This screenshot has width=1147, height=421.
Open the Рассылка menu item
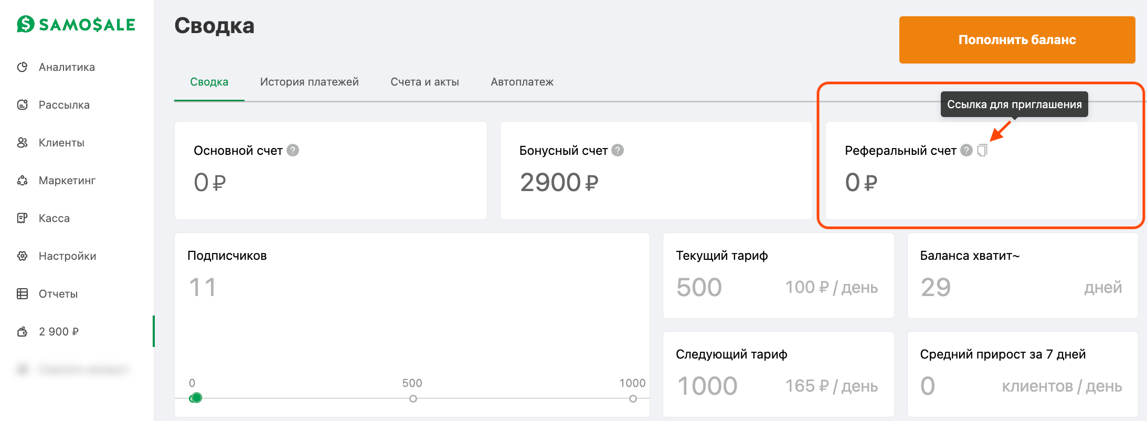pyautogui.click(x=64, y=105)
